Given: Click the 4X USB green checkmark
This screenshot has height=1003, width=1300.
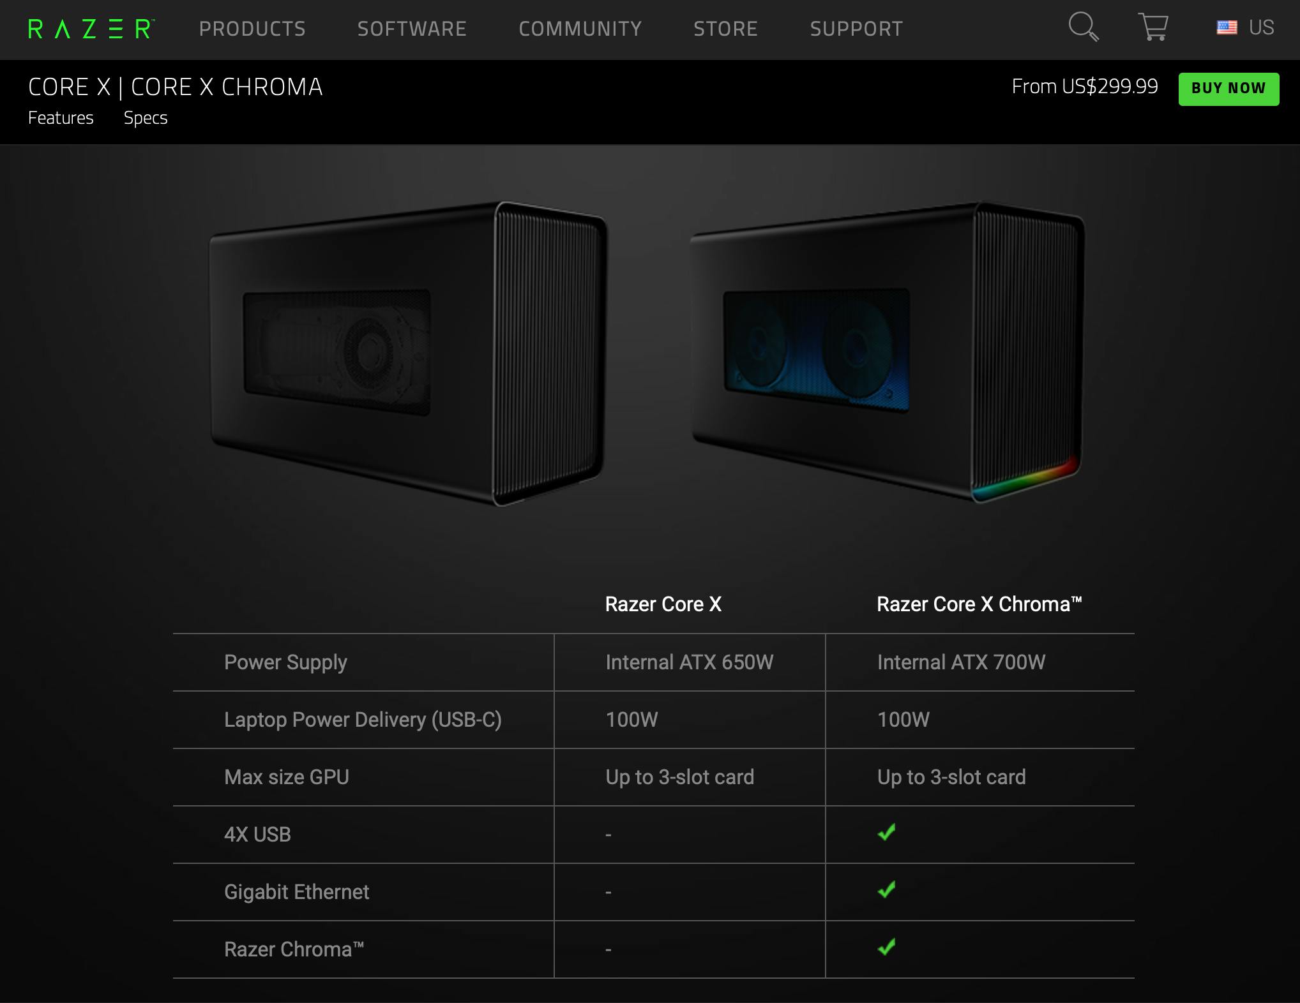Looking at the screenshot, I should [x=886, y=832].
